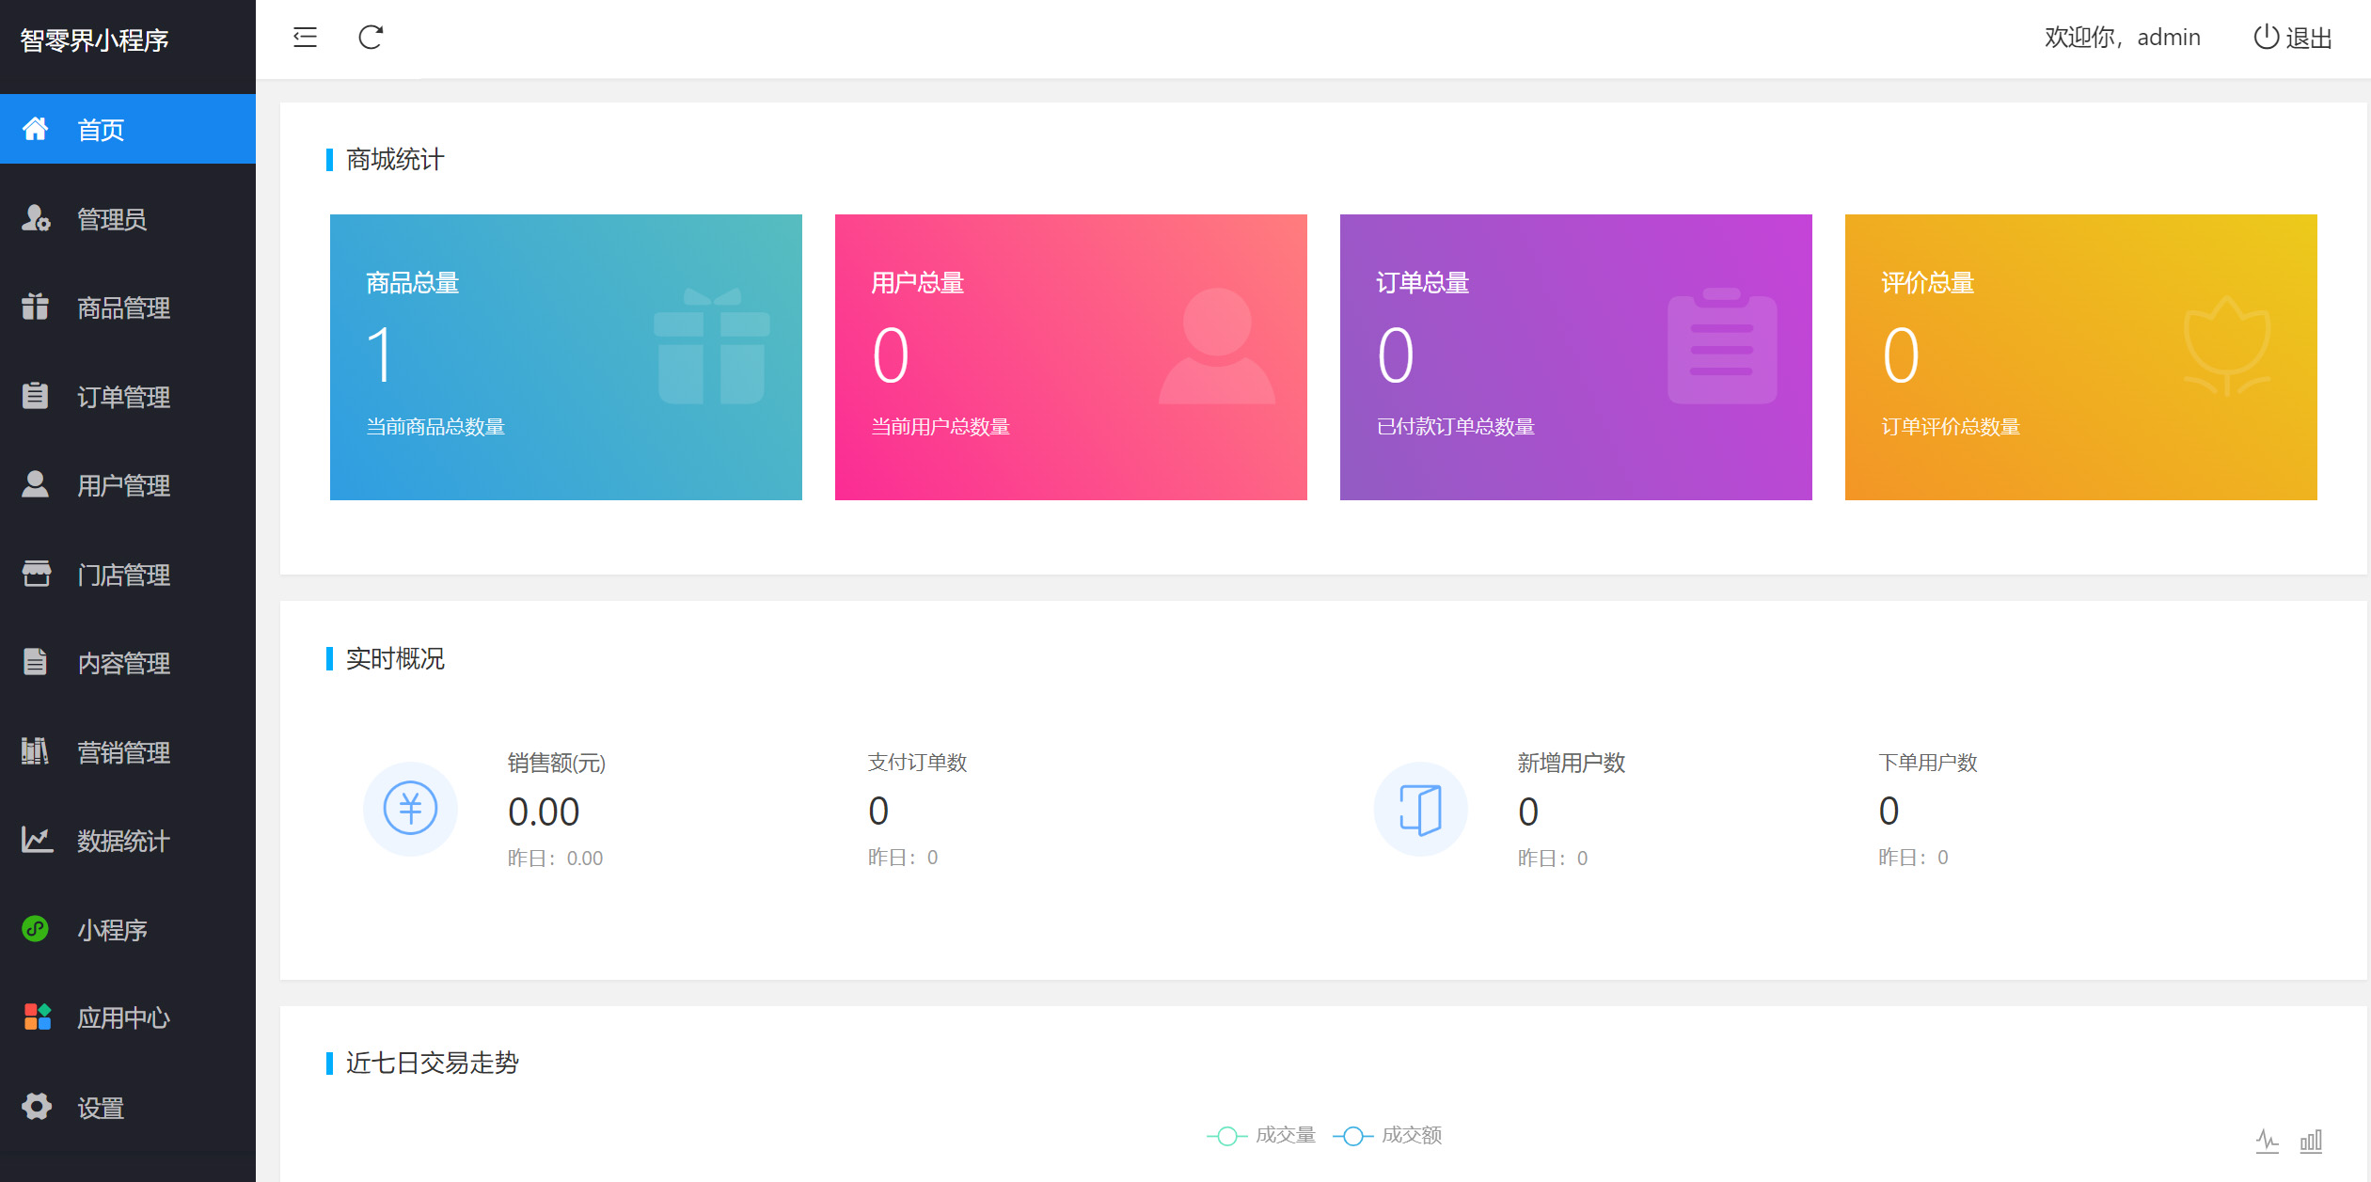2371x1182 pixels.
Task: Open the 首页 menu item
Action: point(101,130)
